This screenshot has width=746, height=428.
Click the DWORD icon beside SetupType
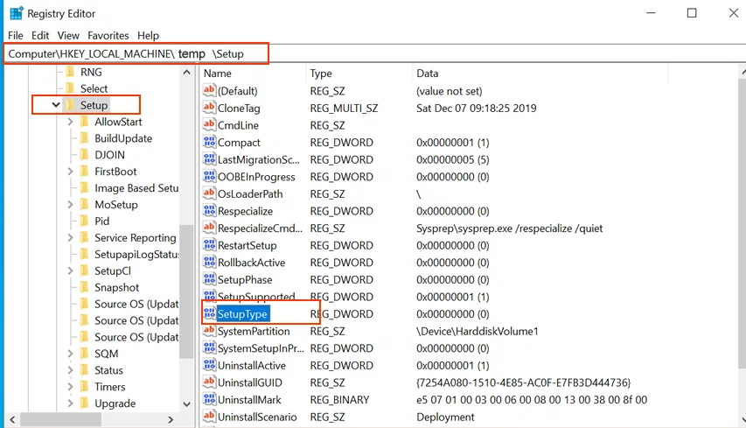[209, 313]
